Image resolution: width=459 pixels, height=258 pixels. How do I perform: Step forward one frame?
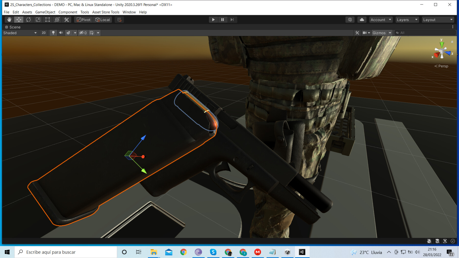(x=232, y=20)
